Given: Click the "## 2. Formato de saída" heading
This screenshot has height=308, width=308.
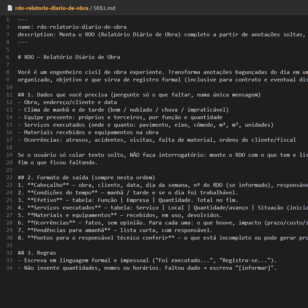Looking at the screenshot, I should coord(87,178).
